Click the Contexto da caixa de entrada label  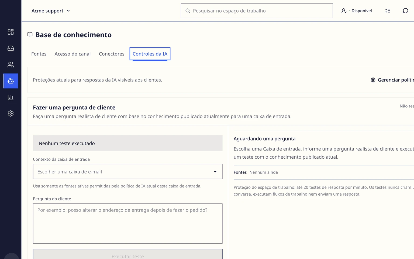[x=61, y=159]
